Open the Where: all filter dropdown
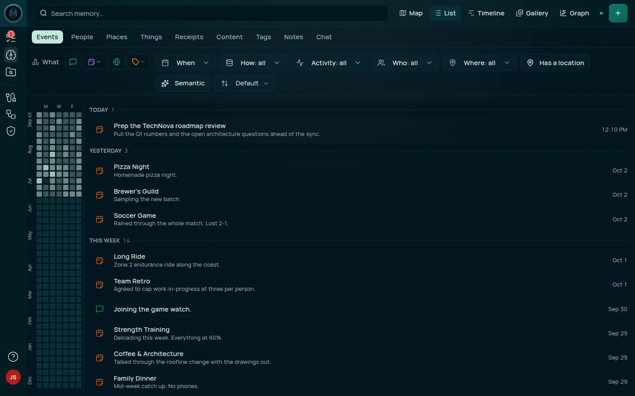Screen dimensions: 635x396 (479, 63)
